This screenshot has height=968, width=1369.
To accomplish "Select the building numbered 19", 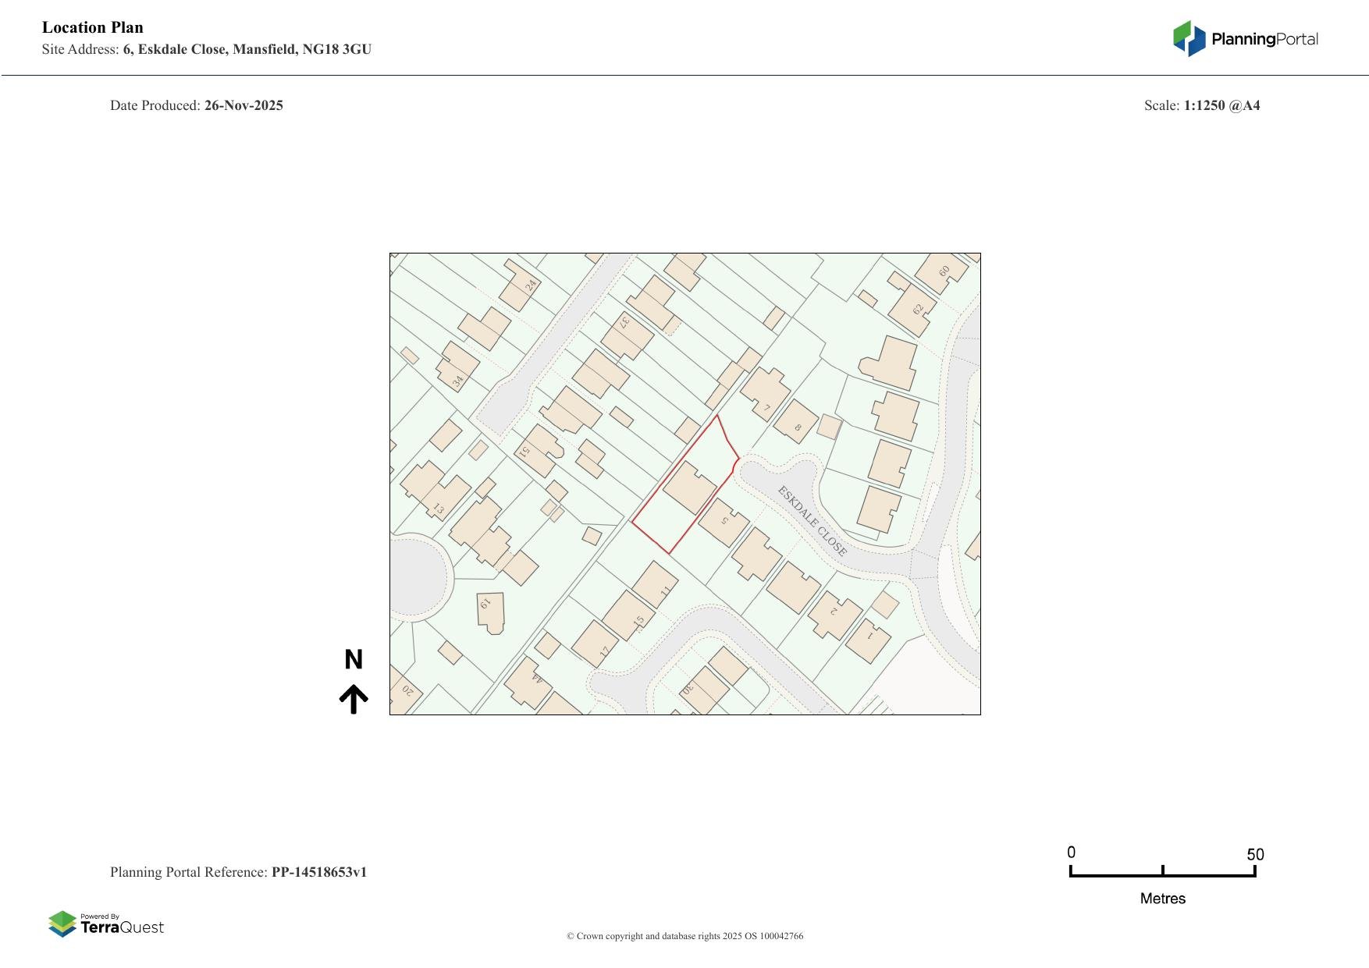I will [490, 612].
